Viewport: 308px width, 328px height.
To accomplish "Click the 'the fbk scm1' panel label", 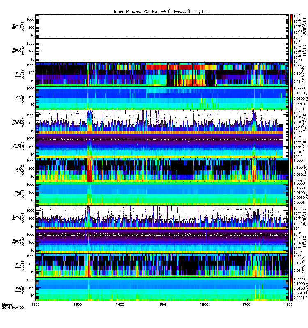I will [x=20, y=289].
